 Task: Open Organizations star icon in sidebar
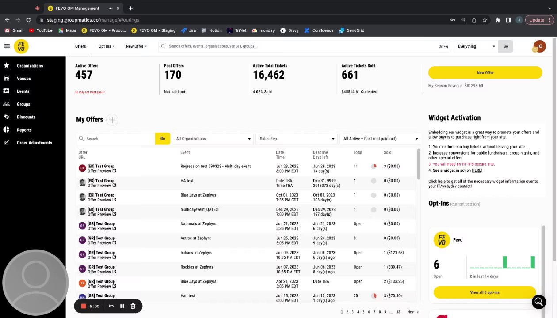click(x=6, y=65)
